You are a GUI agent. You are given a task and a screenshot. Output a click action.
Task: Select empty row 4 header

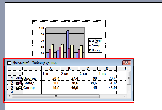pos(15,92)
